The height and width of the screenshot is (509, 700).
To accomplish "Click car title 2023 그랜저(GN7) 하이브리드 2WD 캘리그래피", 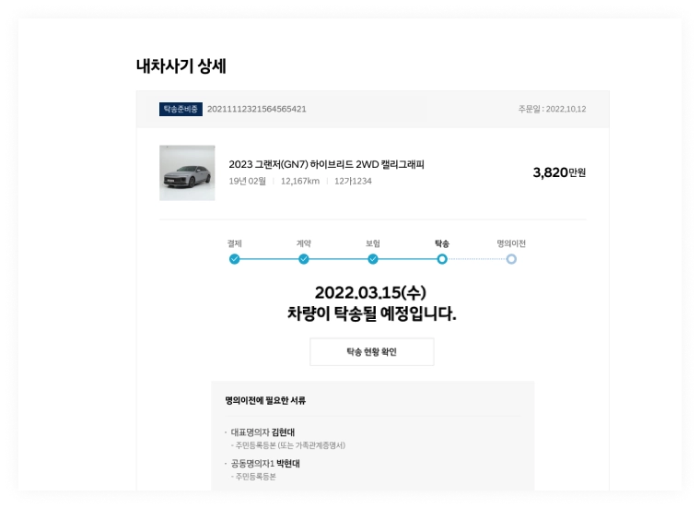I will (326, 164).
